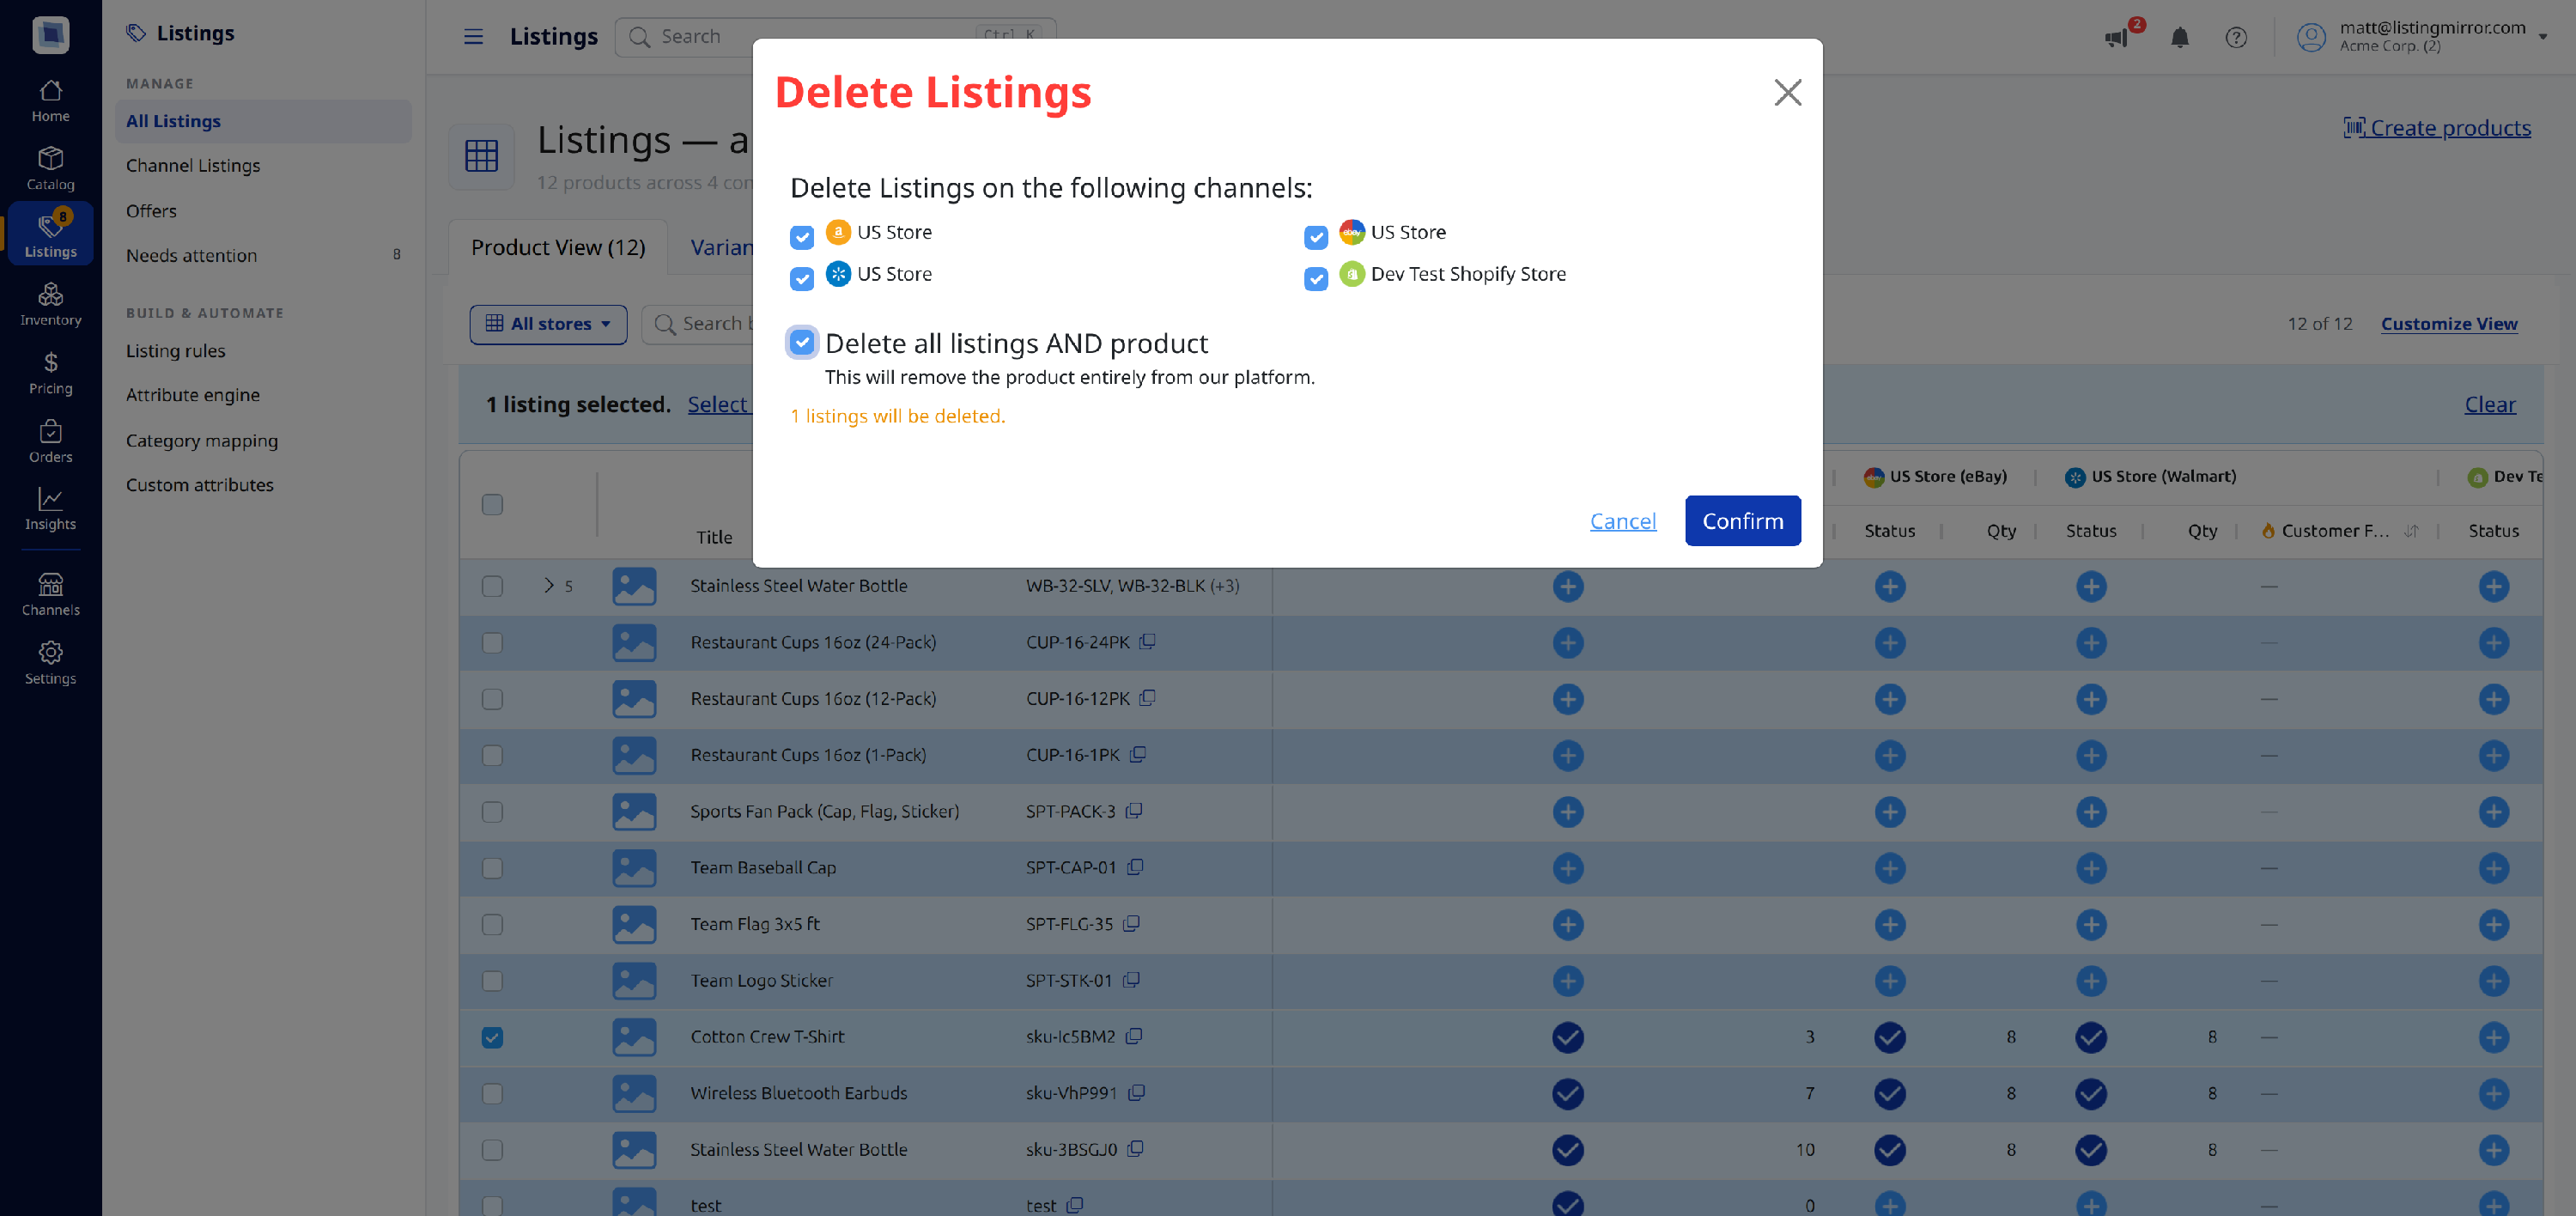Image resolution: width=2576 pixels, height=1216 pixels.
Task: Open Orders in the sidebar
Action: [50, 442]
